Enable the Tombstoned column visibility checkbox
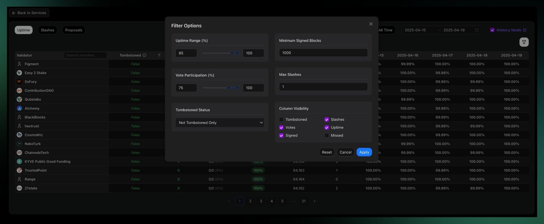 click(281, 120)
